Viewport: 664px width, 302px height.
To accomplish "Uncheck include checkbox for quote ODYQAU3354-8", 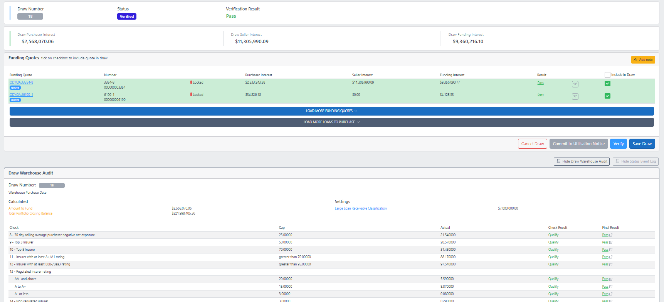I will coord(607,84).
